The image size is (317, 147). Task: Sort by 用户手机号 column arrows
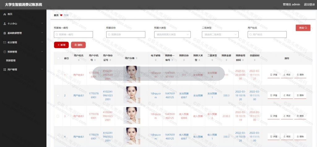pos(95,60)
